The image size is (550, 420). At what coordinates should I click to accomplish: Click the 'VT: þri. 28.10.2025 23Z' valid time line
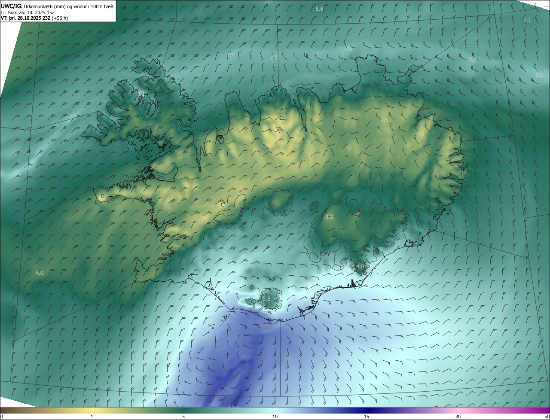tap(34, 18)
